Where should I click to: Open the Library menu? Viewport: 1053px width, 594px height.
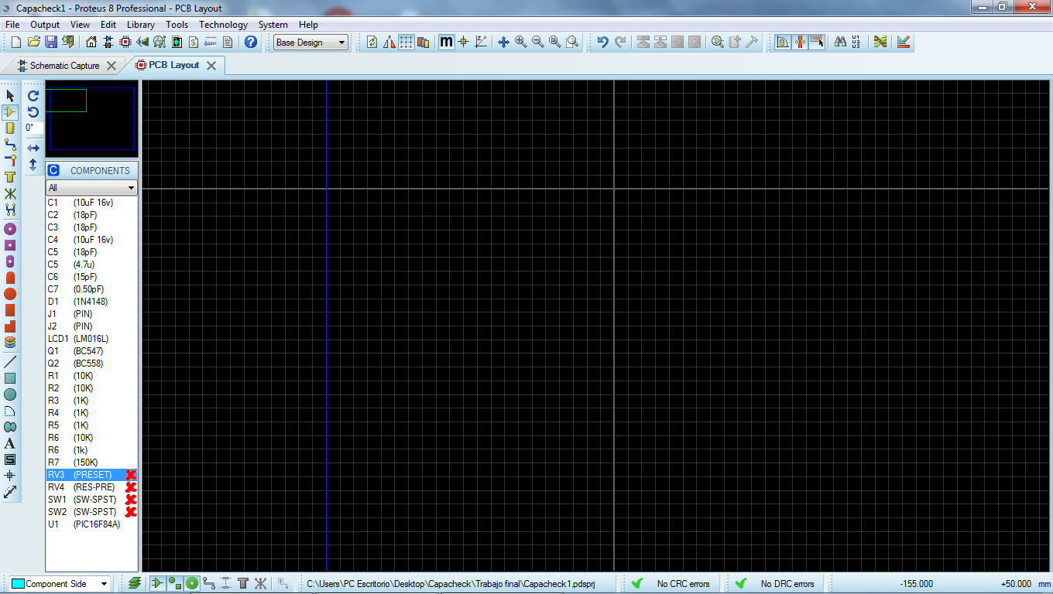pos(141,25)
